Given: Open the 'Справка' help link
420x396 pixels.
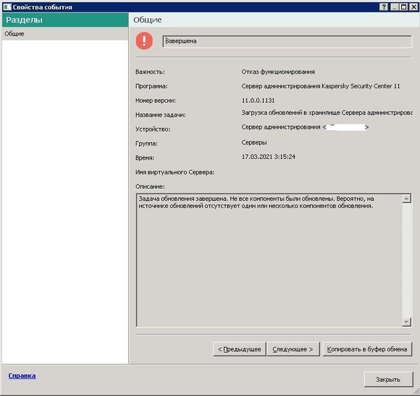Looking at the screenshot, I should (22, 376).
